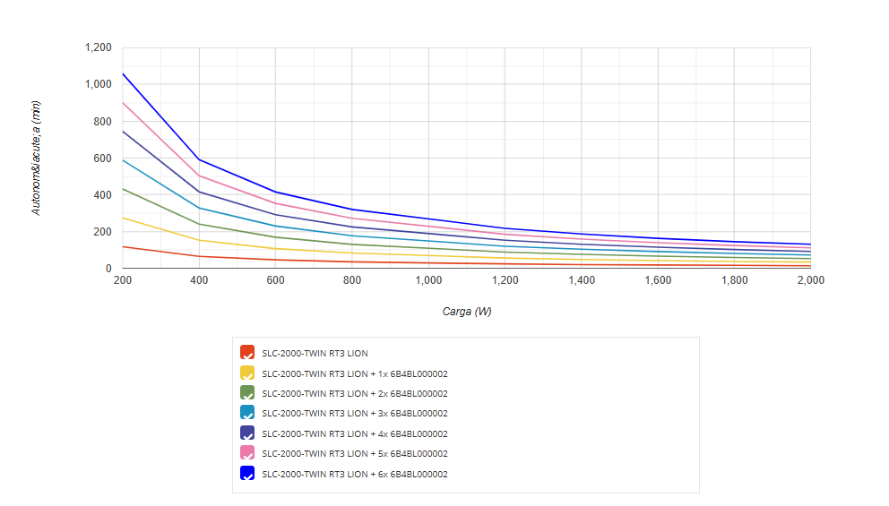The image size is (889, 506).
Task: Select the '+ 6x 6B4BL000002' legend text
Action: [354, 475]
